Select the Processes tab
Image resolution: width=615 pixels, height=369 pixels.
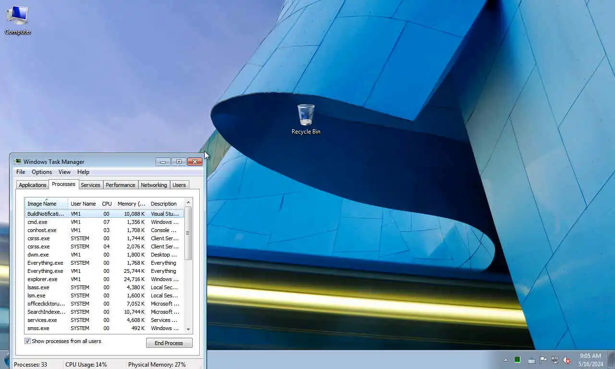63,184
